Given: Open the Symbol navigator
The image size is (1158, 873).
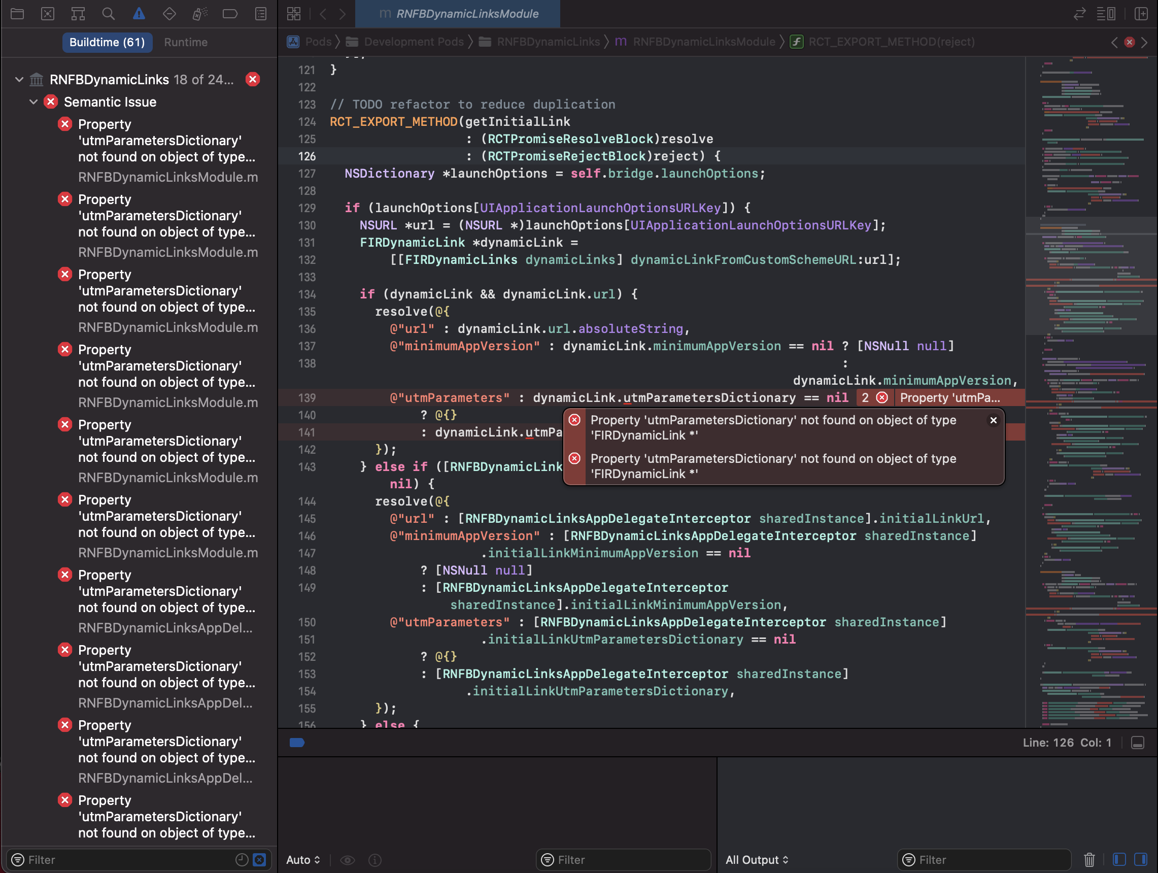Looking at the screenshot, I should coord(78,14).
